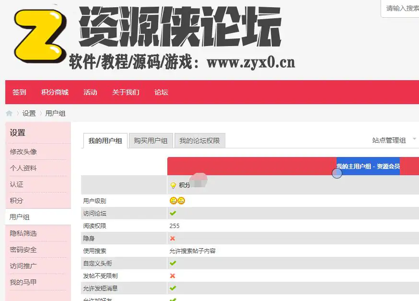Screen dimensions: 419x301
Task: Open 活动 in the navigation bar
Action: click(90, 92)
